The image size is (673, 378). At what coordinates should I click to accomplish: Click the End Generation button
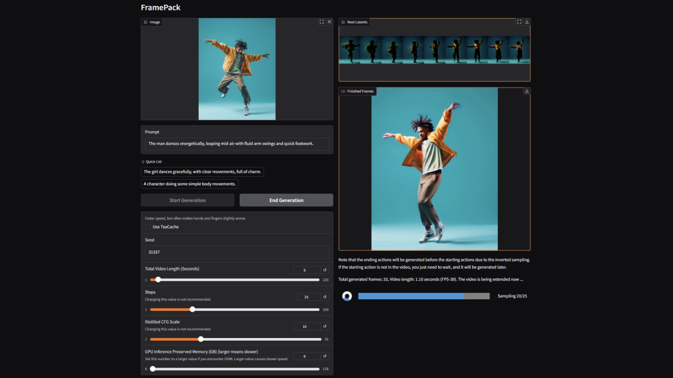click(286, 200)
